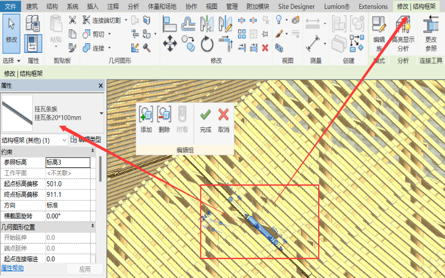445x278 pixels.
Task: Click the Trim/Extend Single Element icon
Action: coord(241,48)
